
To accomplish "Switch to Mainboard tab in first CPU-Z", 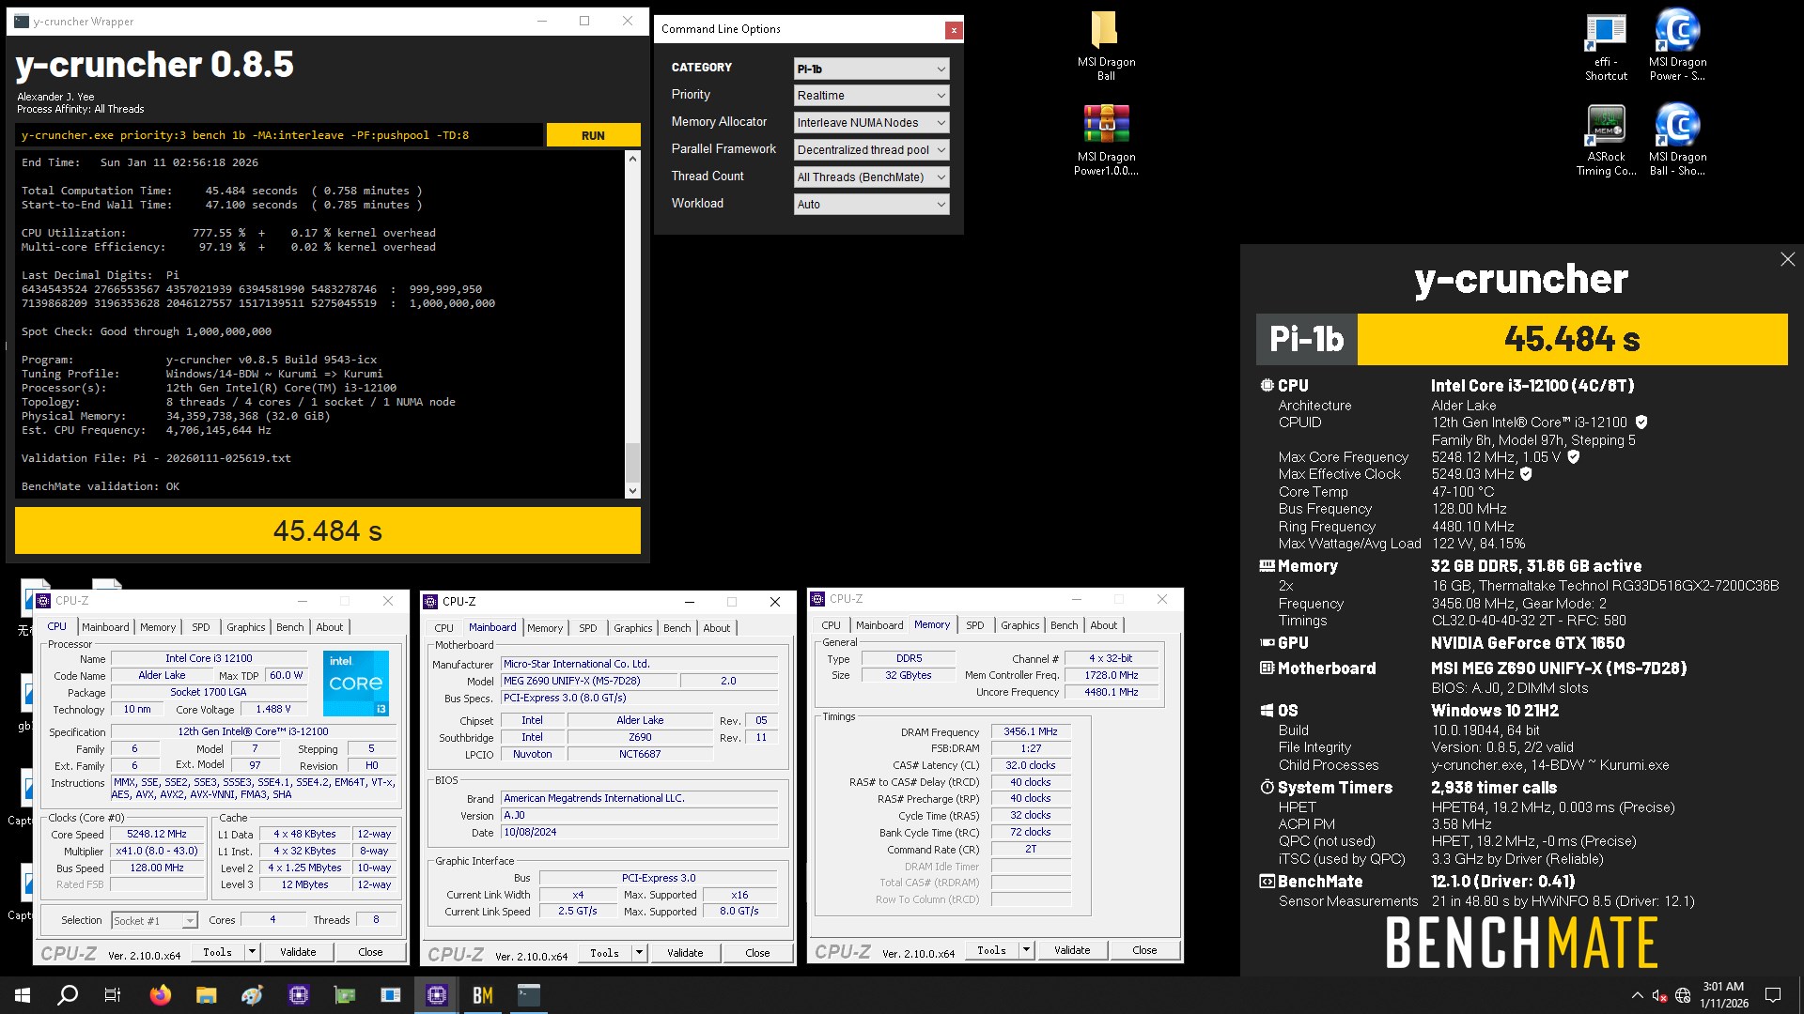I will click(x=105, y=627).
